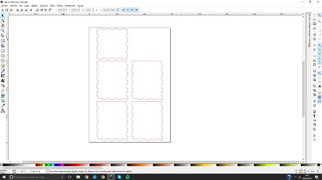Select the Connector diagram tool
The width and height of the screenshot is (322, 180).
(x=3, y=111)
